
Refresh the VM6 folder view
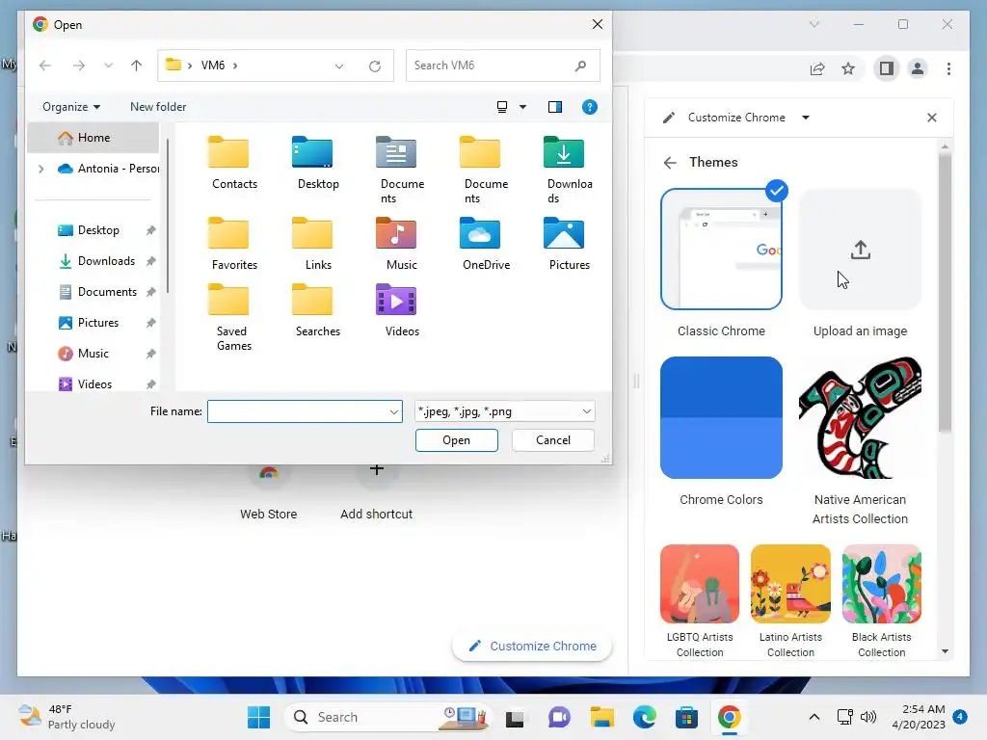(375, 66)
